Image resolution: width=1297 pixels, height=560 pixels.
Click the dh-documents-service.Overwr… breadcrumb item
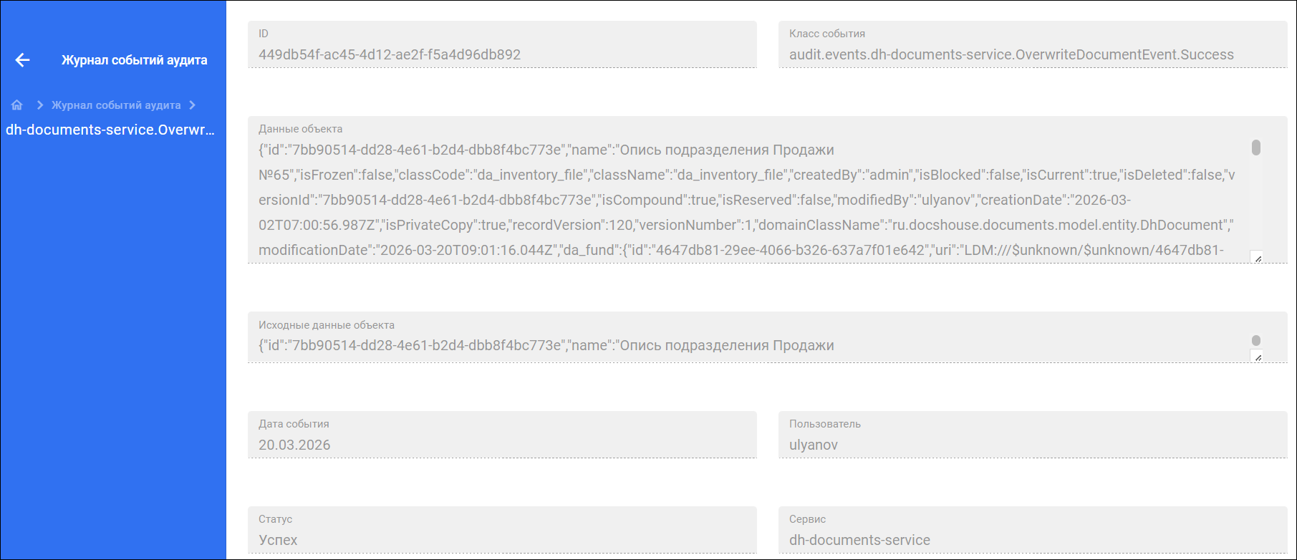point(110,130)
